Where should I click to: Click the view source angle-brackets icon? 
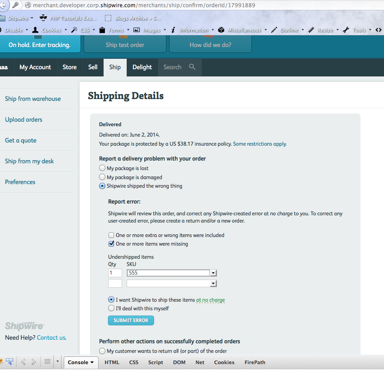point(379,30)
